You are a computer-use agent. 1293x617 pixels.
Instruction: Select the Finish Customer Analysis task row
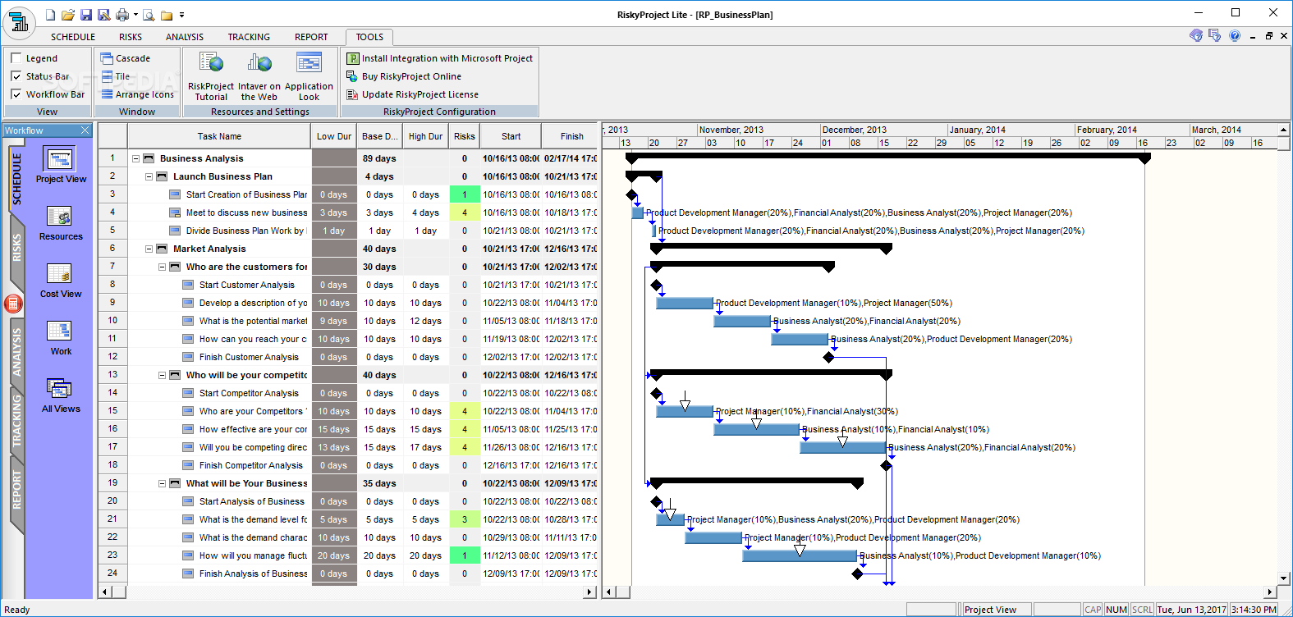(348, 357)
